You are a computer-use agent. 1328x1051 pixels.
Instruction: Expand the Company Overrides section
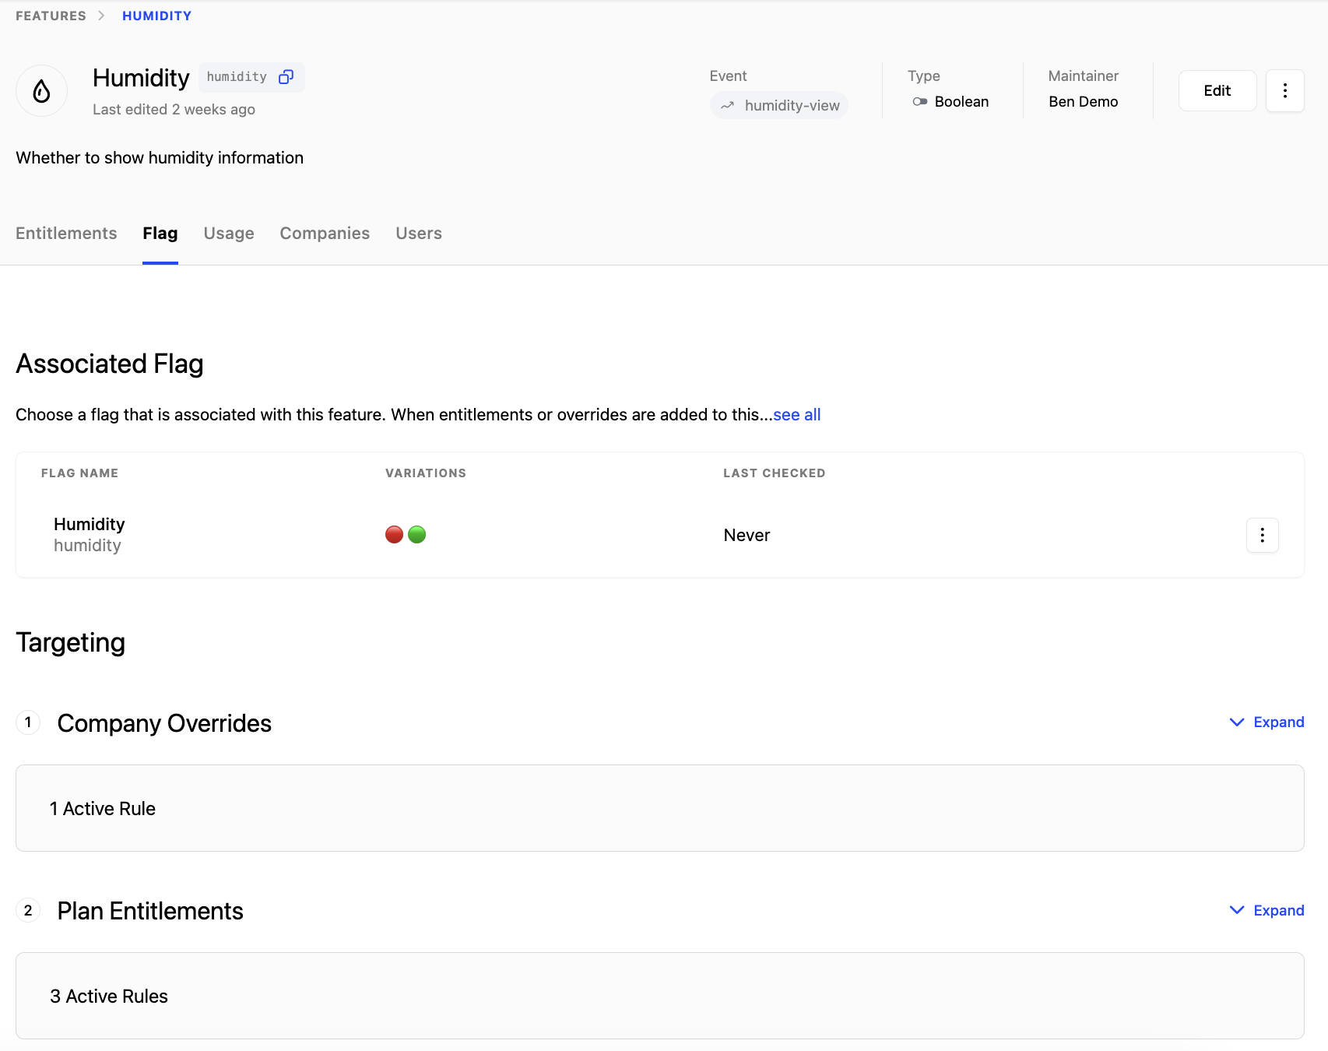point(1267,722)
